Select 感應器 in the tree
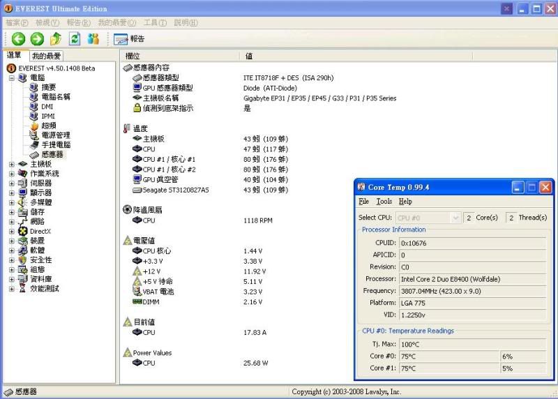The height and width of the screenshot is (399, 558). pos(52,154)
